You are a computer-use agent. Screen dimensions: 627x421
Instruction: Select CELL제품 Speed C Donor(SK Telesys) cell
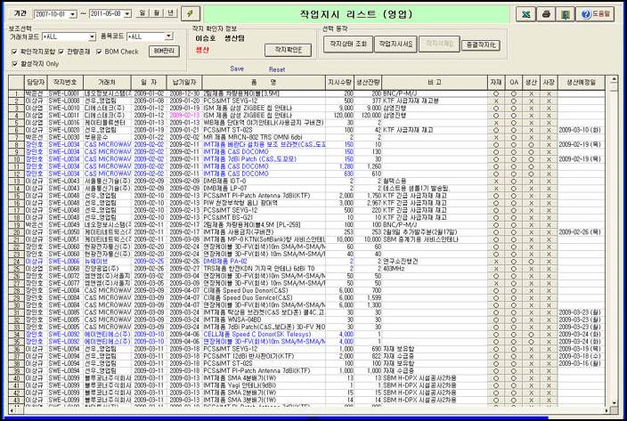pos(264,335)
